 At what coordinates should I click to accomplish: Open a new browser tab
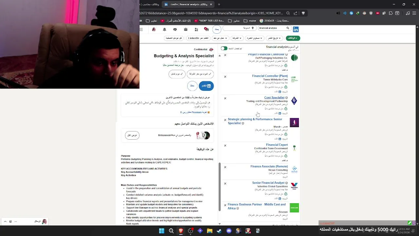point(219,4)
